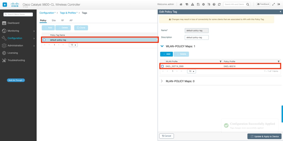Open the settings gear icon in toolbar
The image size is (283, 141).
[203, 4]
